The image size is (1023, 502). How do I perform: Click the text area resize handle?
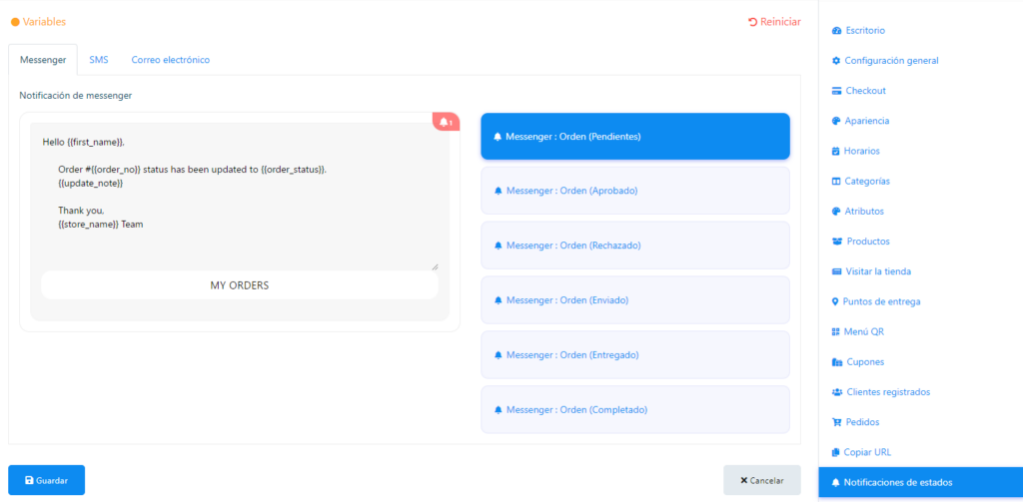pyautogui.click(x=436, y=266)
